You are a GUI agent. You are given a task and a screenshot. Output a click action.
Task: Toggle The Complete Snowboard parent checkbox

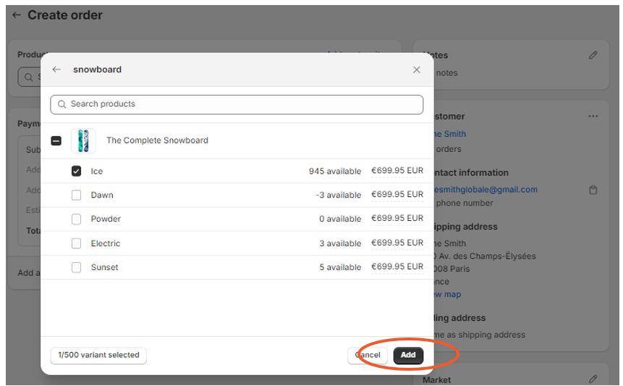point(56,140)
